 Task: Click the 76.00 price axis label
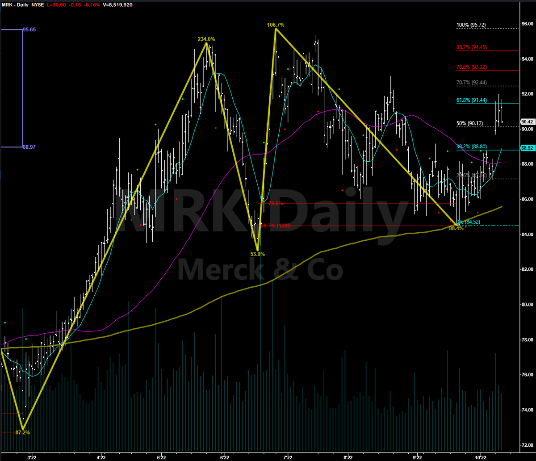tap(528, 375)
